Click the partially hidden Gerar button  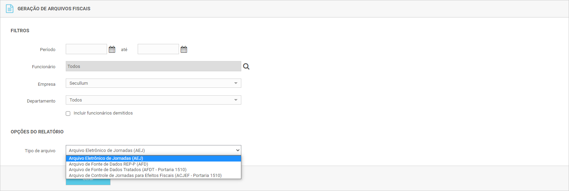88,182
